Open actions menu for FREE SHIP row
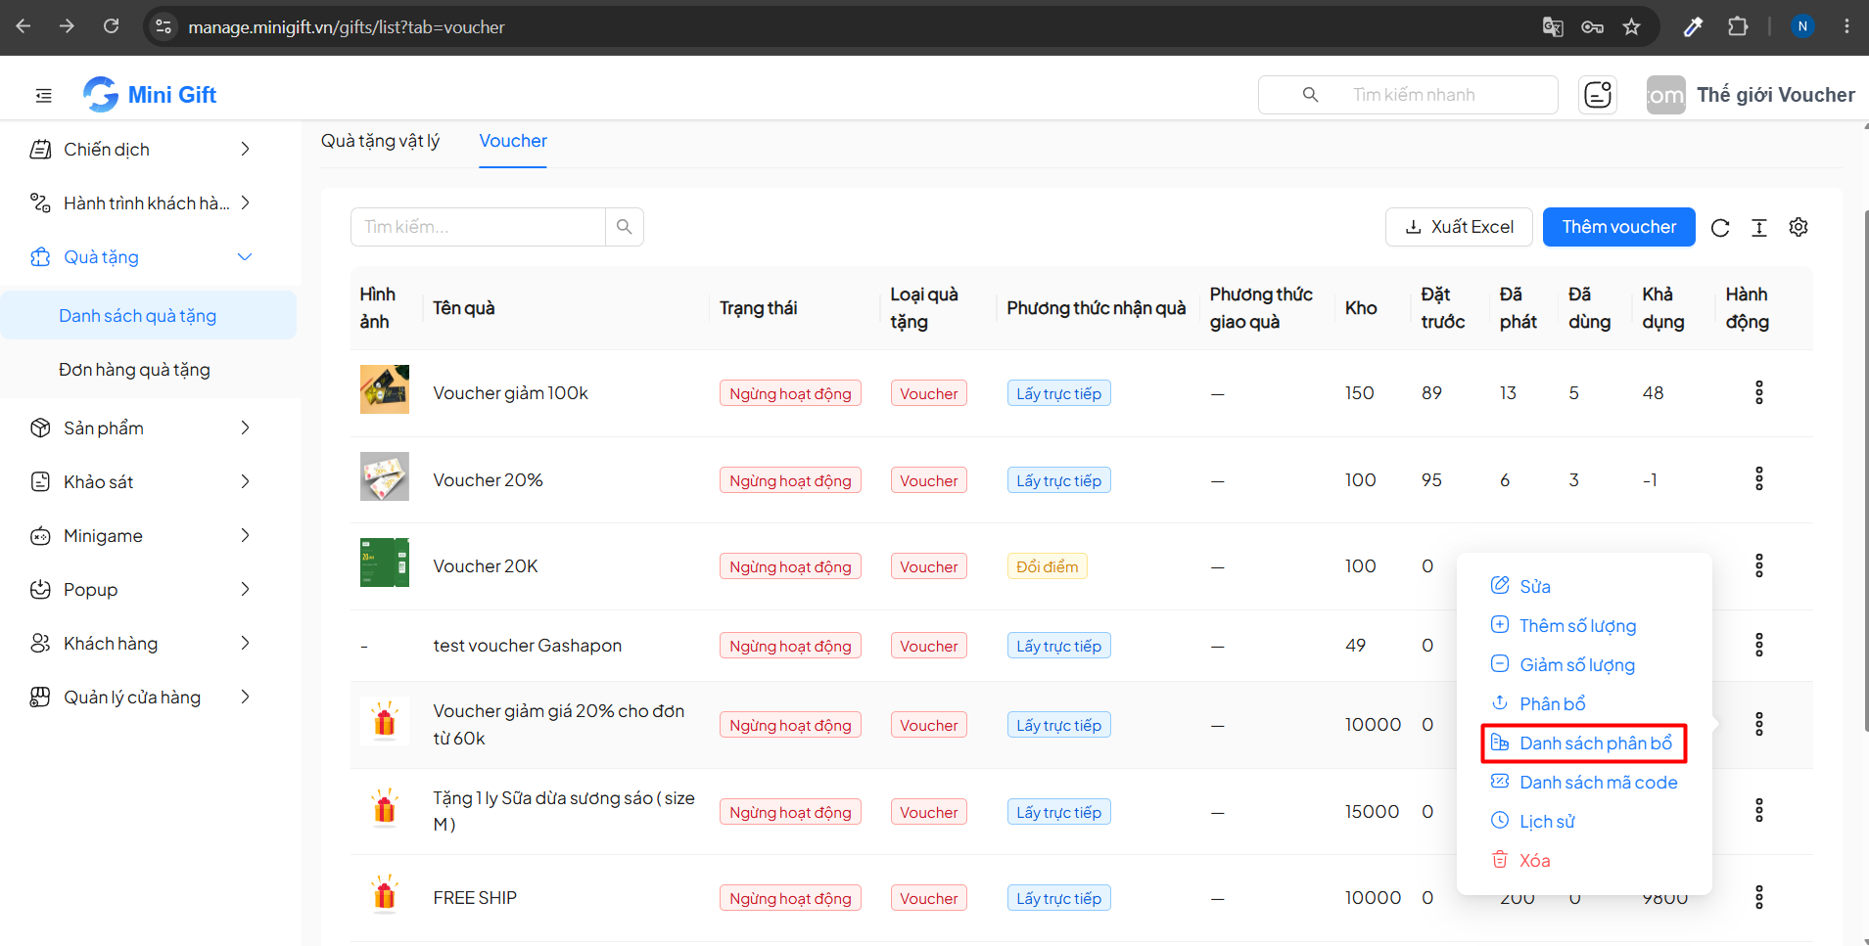 tap(1759, 897)
